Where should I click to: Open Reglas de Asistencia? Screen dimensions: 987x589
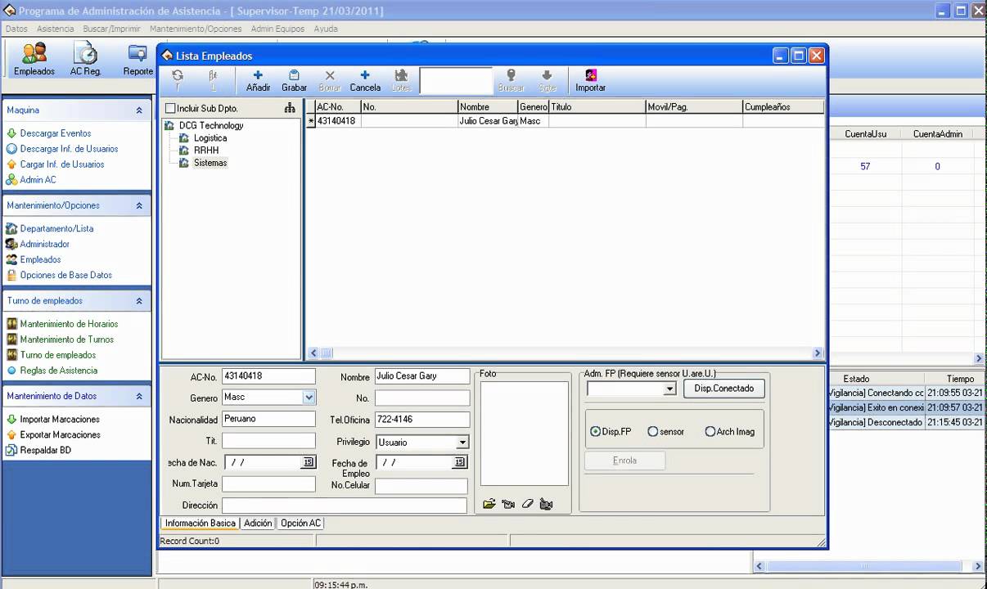pyautogui.click(x=58, y=371)
